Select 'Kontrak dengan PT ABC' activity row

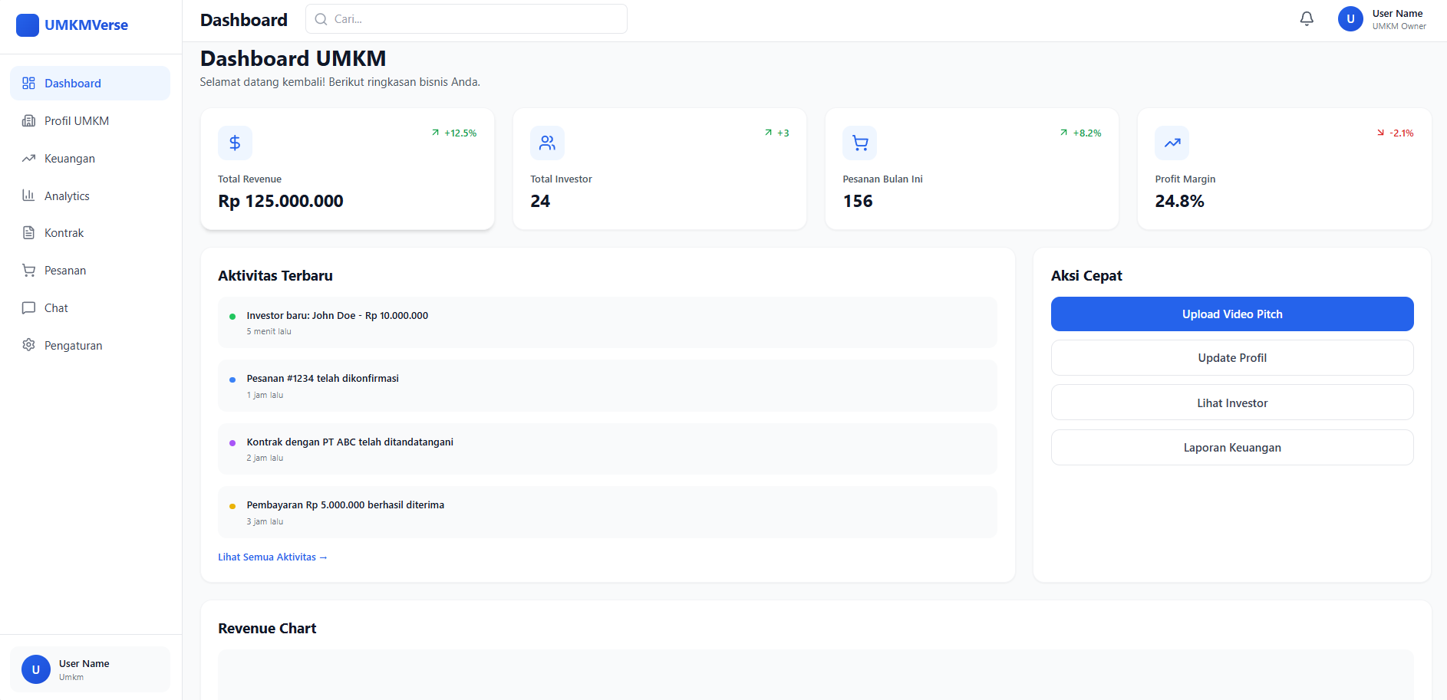click(608, 449)
